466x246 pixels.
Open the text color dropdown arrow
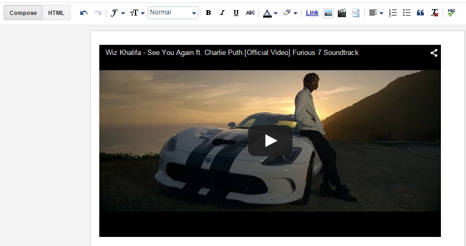coord(276,13)
